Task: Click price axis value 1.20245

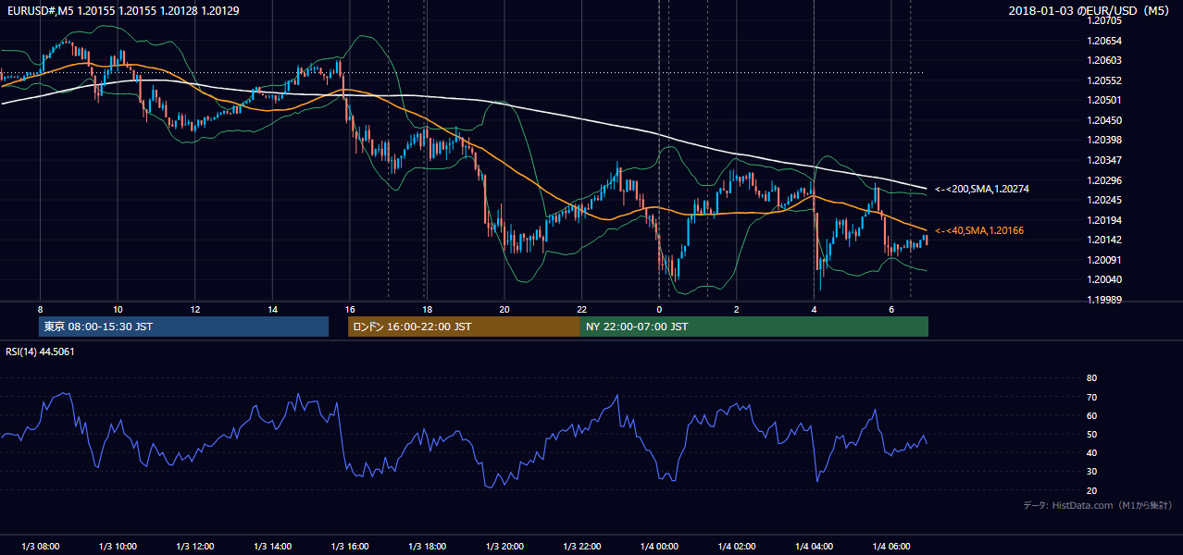Action: tap(1105, 200)
